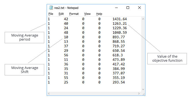
Task: Click the horizontal scrollbar right arrow
Action: click(139, 94)
